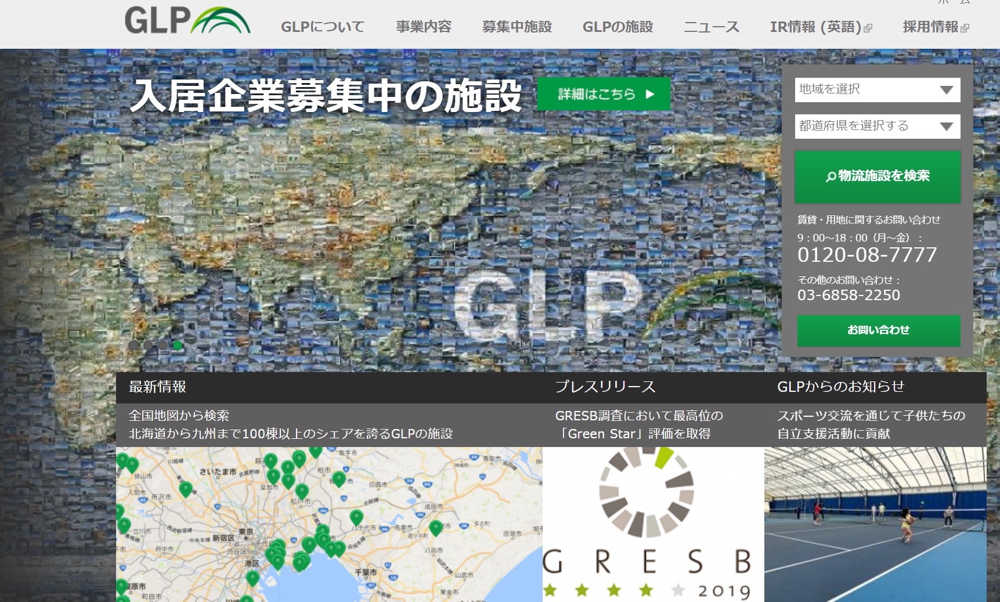Viewport: 1000px width, 602px height.
Task: Click the 最新情報 section heading
Action: 157,387
